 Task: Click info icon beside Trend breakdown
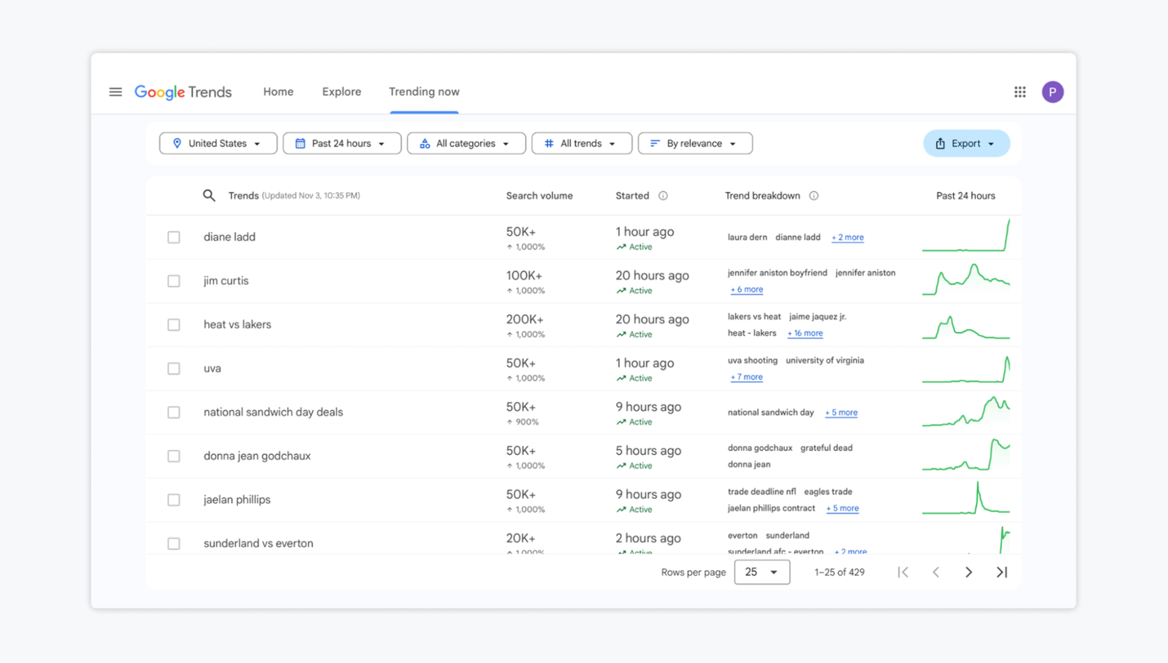[813, 196]
